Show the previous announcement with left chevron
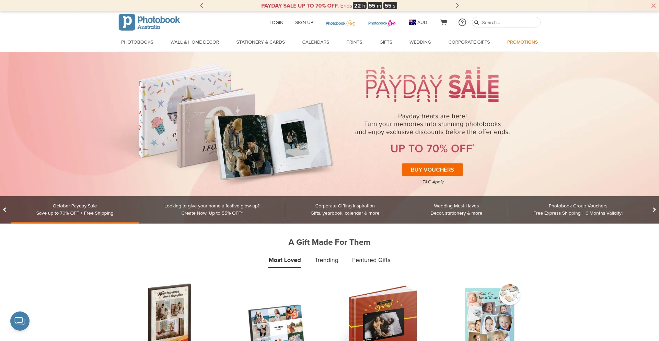The image size is (659, 341). [202, 5]
